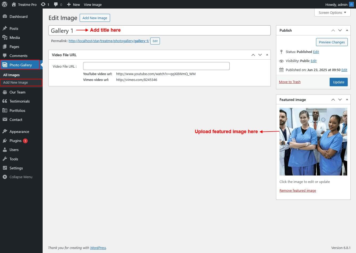The height and width of the screenshot is (253, 356).
Task: Click the comments bubble icon in admin bar
Action: click(x=56, y=5)
